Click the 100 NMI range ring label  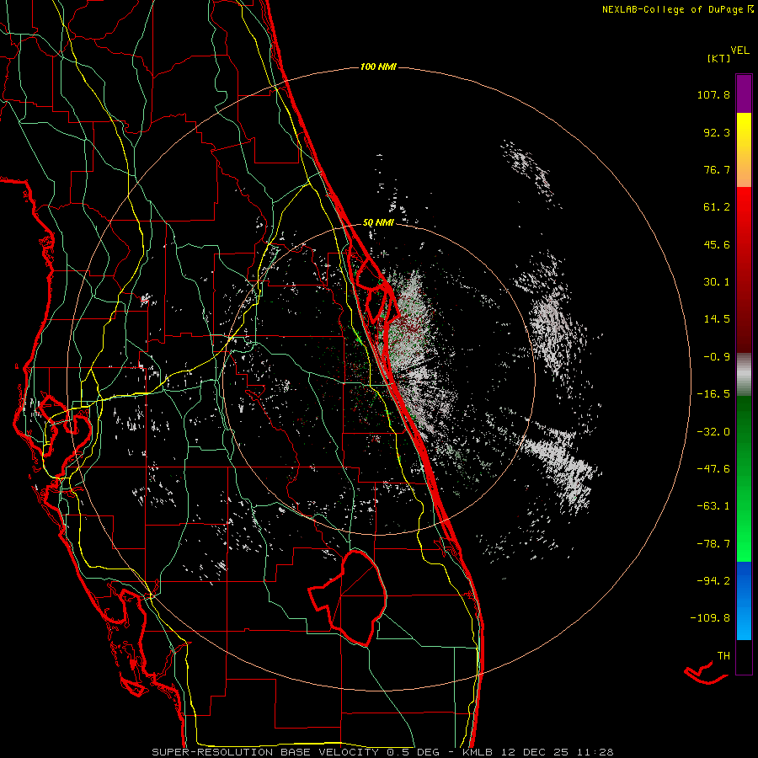[378, 67]
